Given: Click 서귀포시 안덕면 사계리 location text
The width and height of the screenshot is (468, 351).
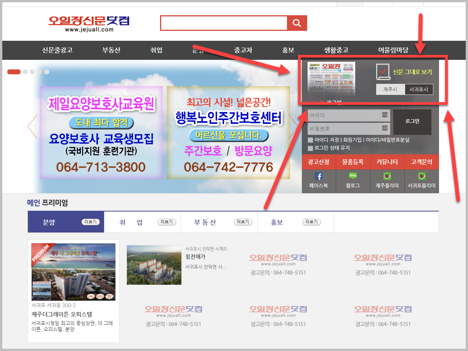Looking at the screenshot, I should tap(206, 249).
